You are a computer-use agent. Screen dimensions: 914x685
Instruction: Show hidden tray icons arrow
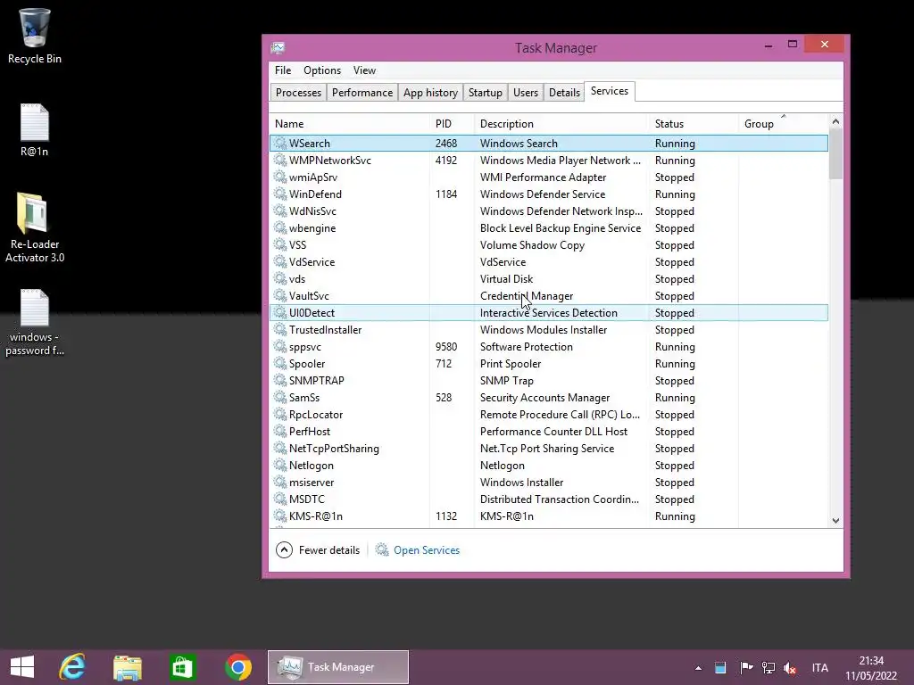pyautogui.click(x=698, y=668)
